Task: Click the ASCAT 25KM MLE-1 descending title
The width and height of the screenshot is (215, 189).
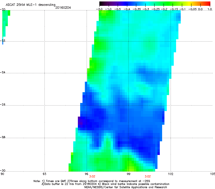Action: 31,5
